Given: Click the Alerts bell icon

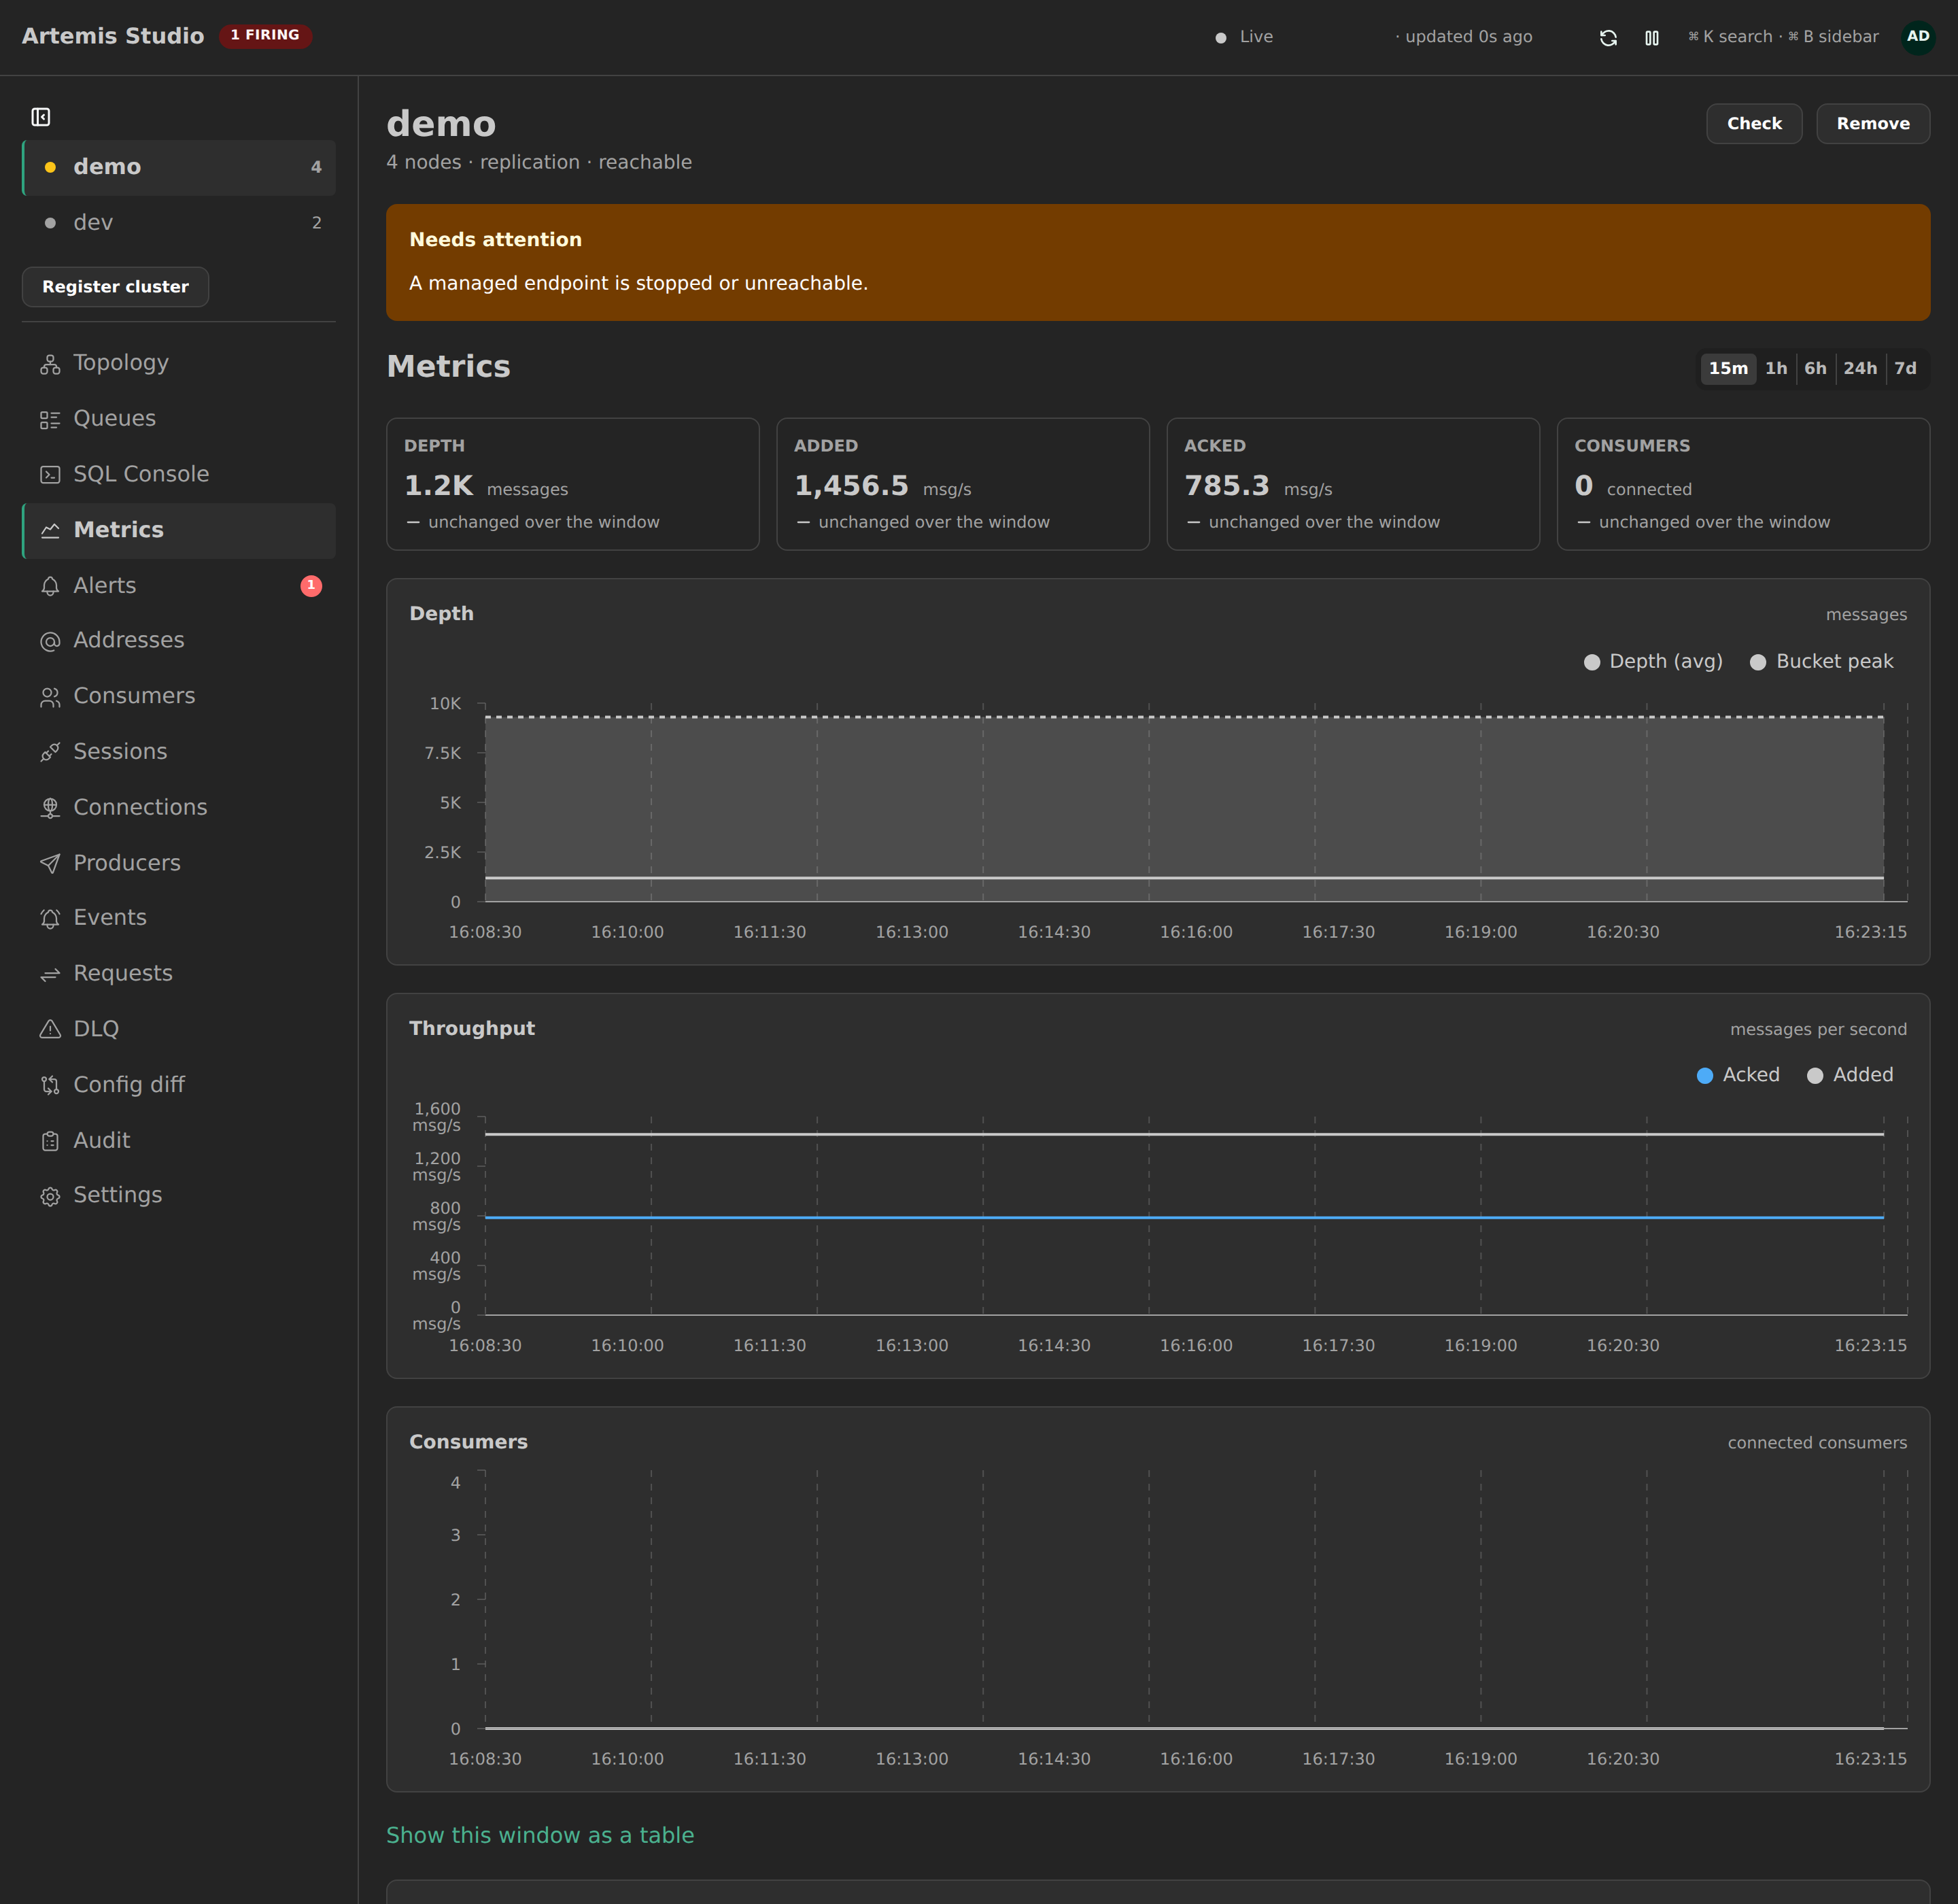Looking at the screenshot, I should point(50,586).
